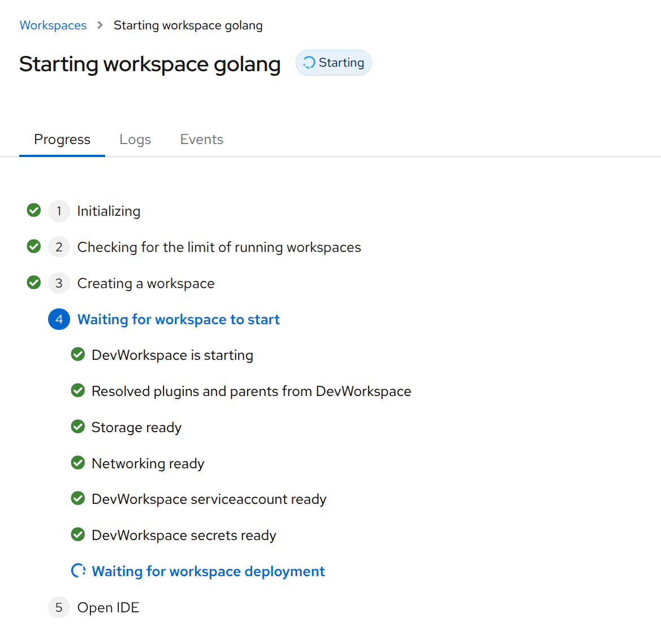Select the Progress tab

pos(62,140)
